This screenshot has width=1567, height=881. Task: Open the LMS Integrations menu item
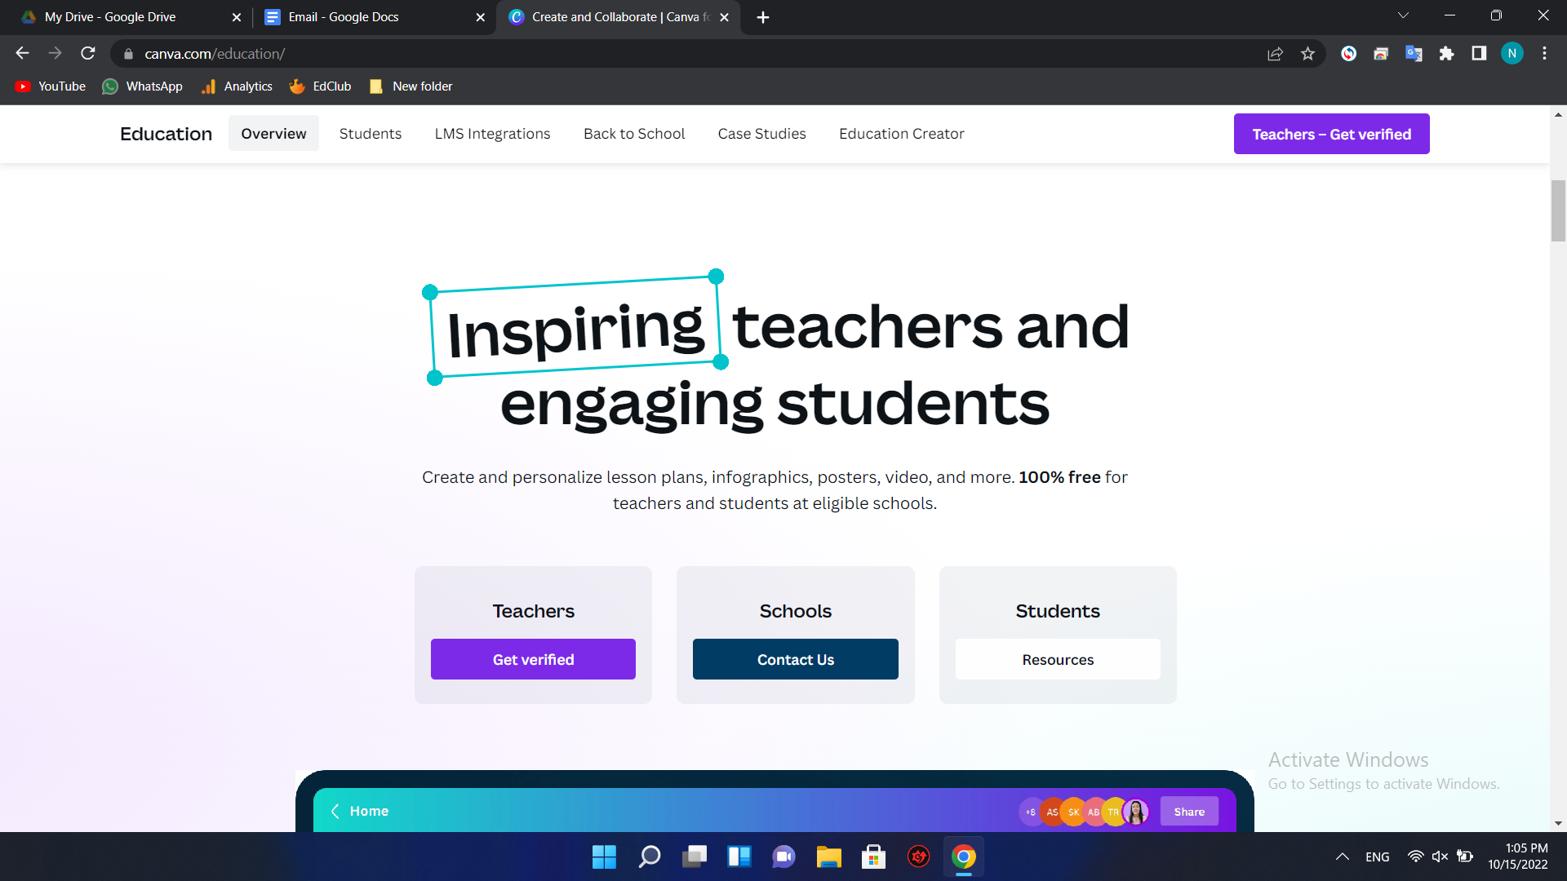click(492, 134)
